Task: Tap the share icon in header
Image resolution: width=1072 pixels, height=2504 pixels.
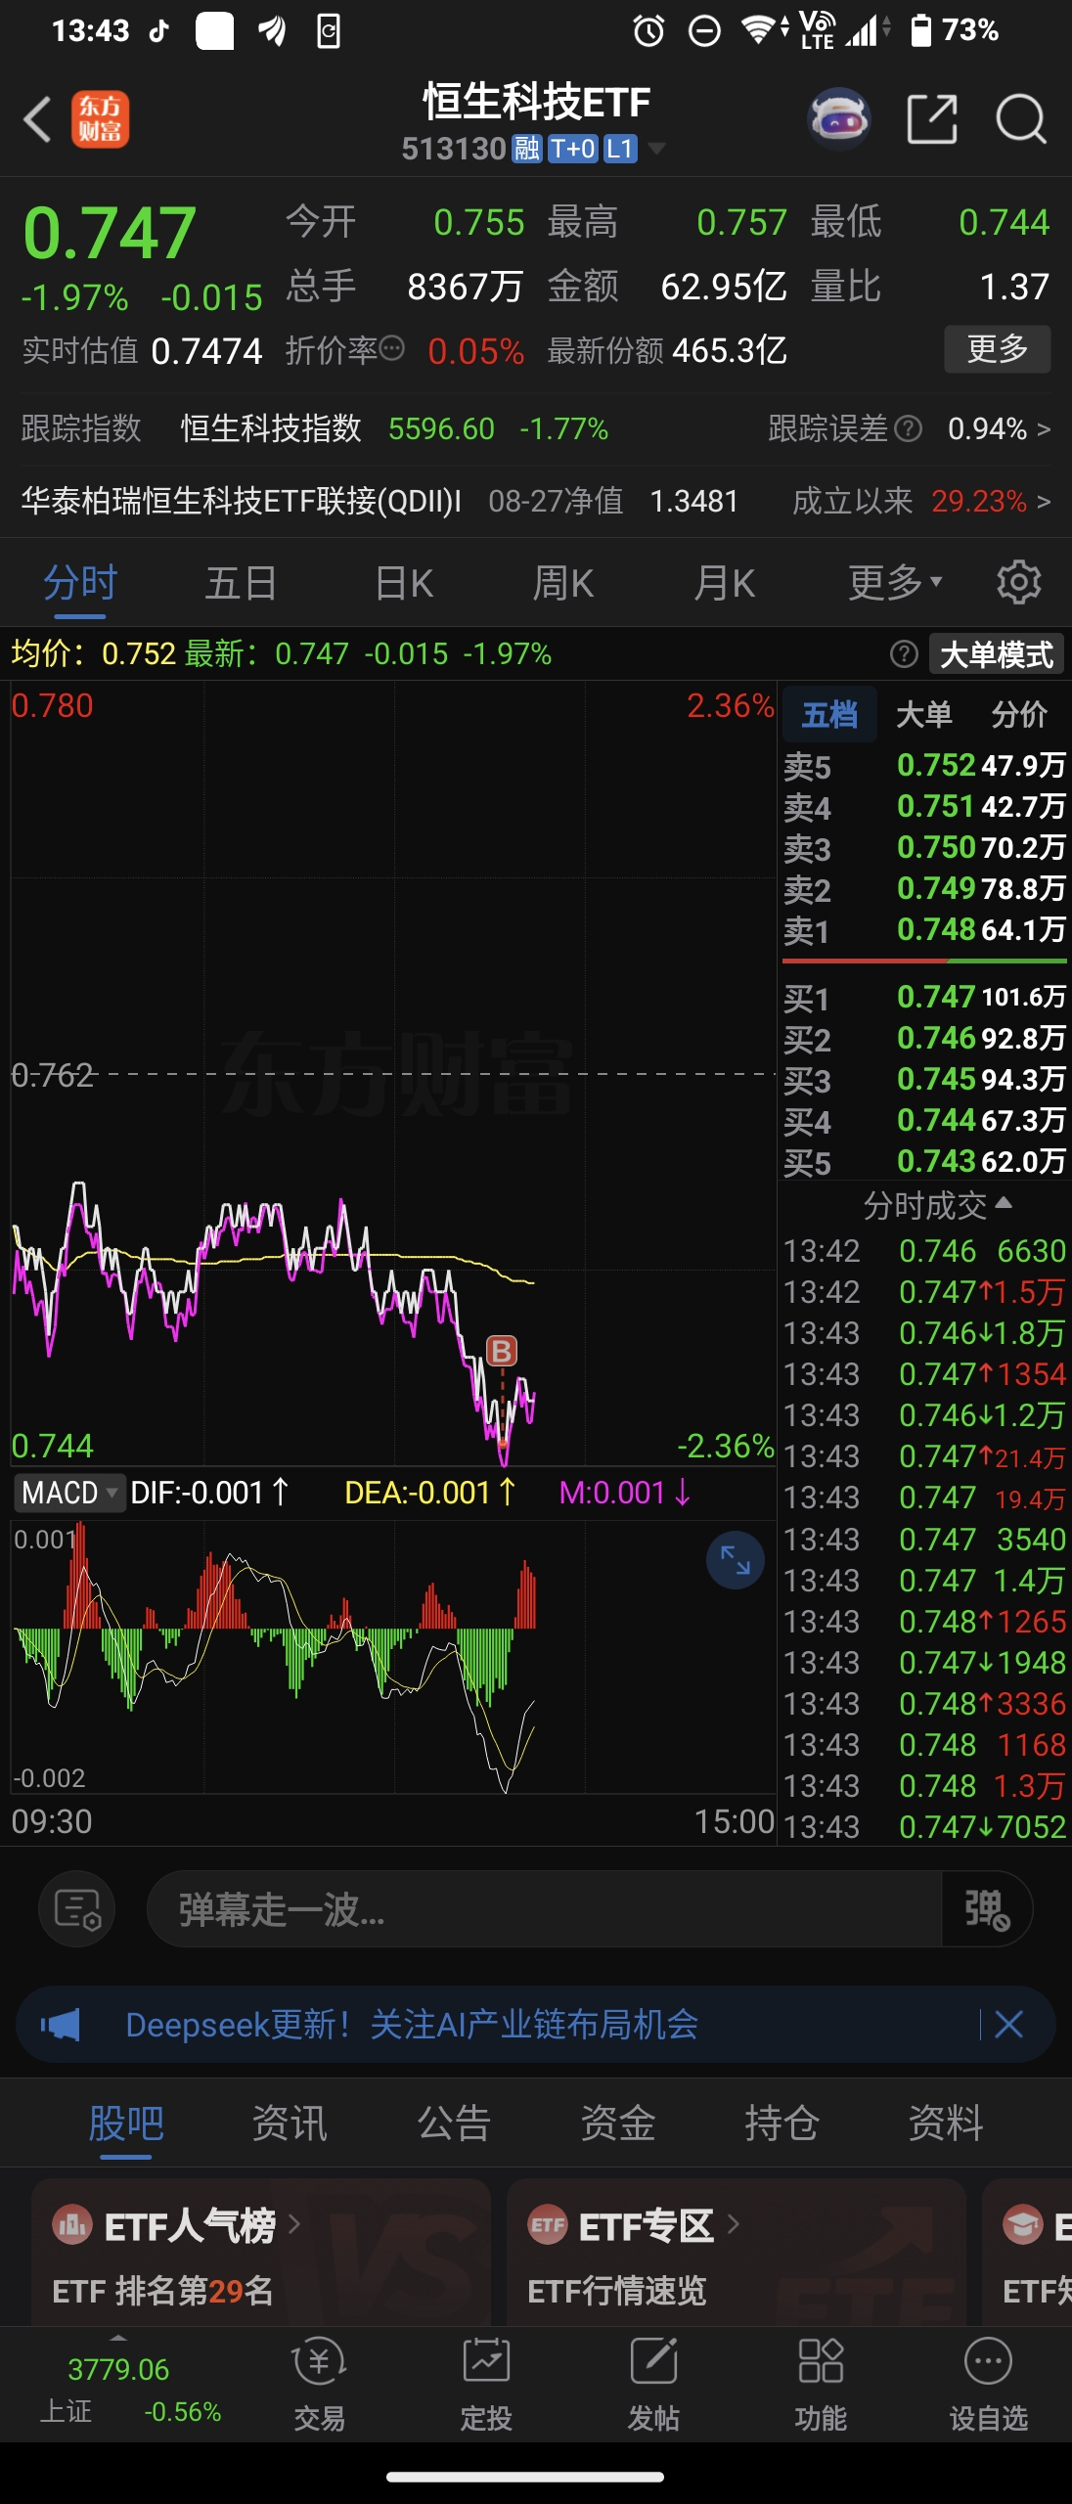Action: pyautogui.click(x=931, y=119)
